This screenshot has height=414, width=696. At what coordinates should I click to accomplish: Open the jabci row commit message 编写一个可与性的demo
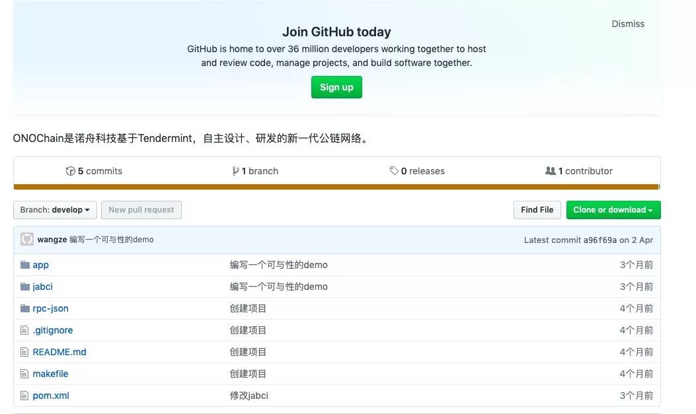pos(279,287)
